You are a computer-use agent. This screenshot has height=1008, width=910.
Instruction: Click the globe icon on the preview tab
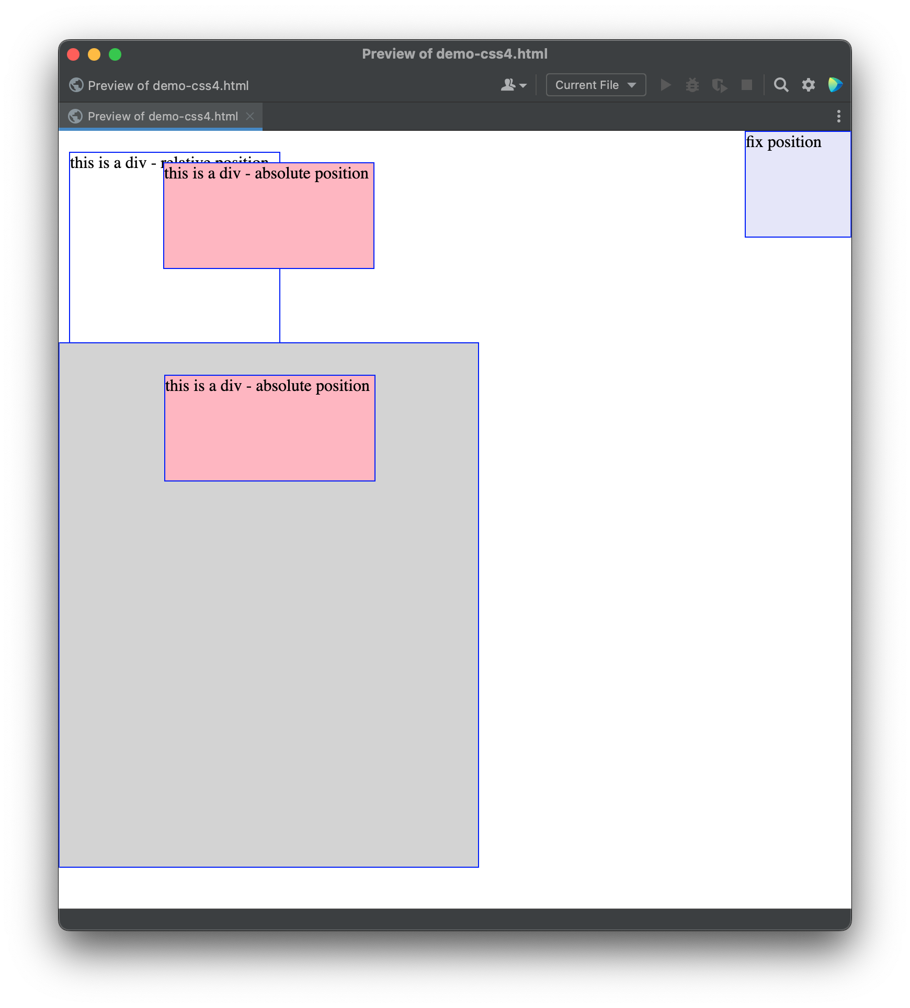tap(76, 116)
